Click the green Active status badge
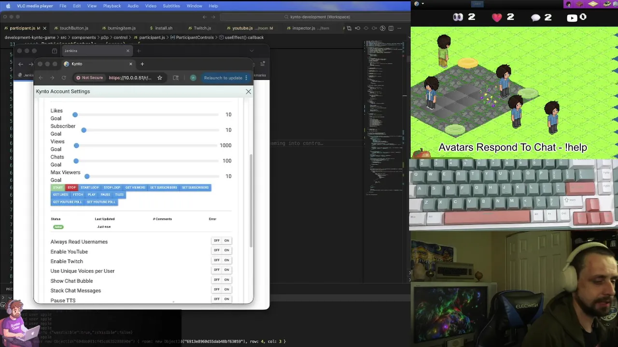618x347 pixels. click(x=58, y=227)
